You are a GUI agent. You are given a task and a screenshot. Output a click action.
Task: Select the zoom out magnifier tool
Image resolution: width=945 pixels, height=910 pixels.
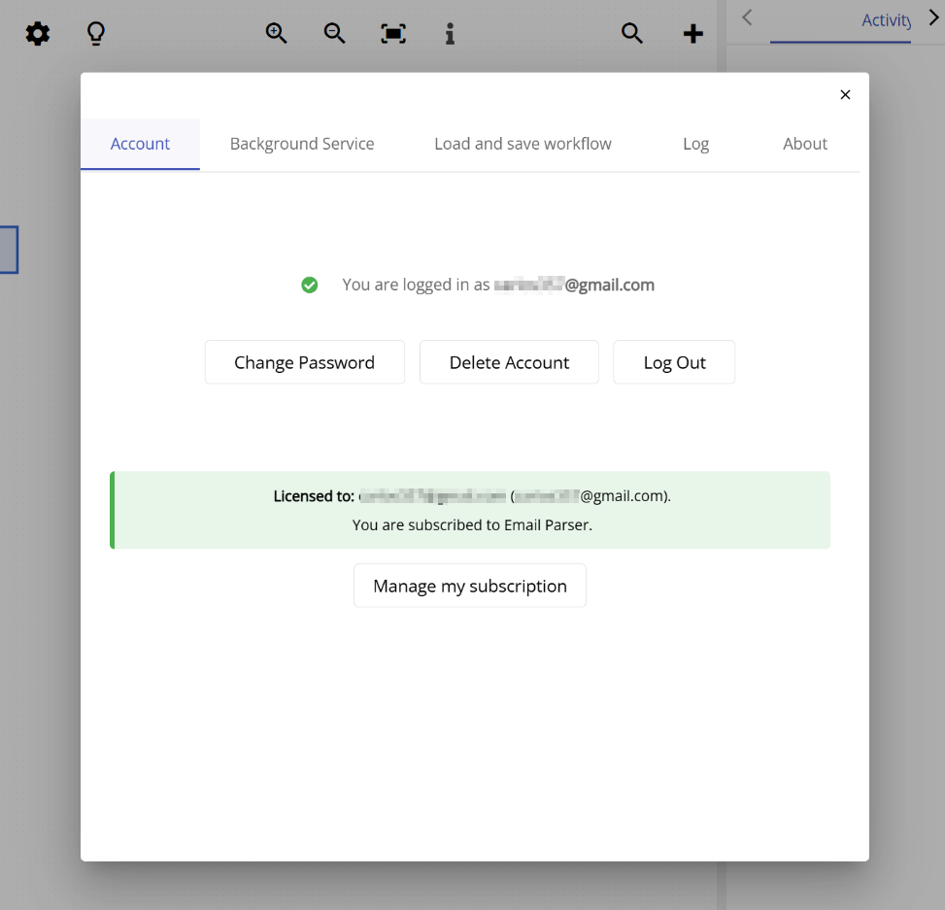334,33
